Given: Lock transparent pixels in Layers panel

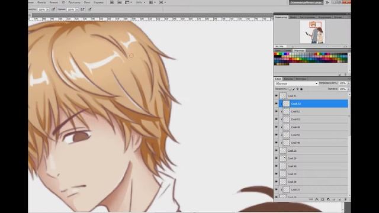Looking at the screenshot, I should pos(290,89).
